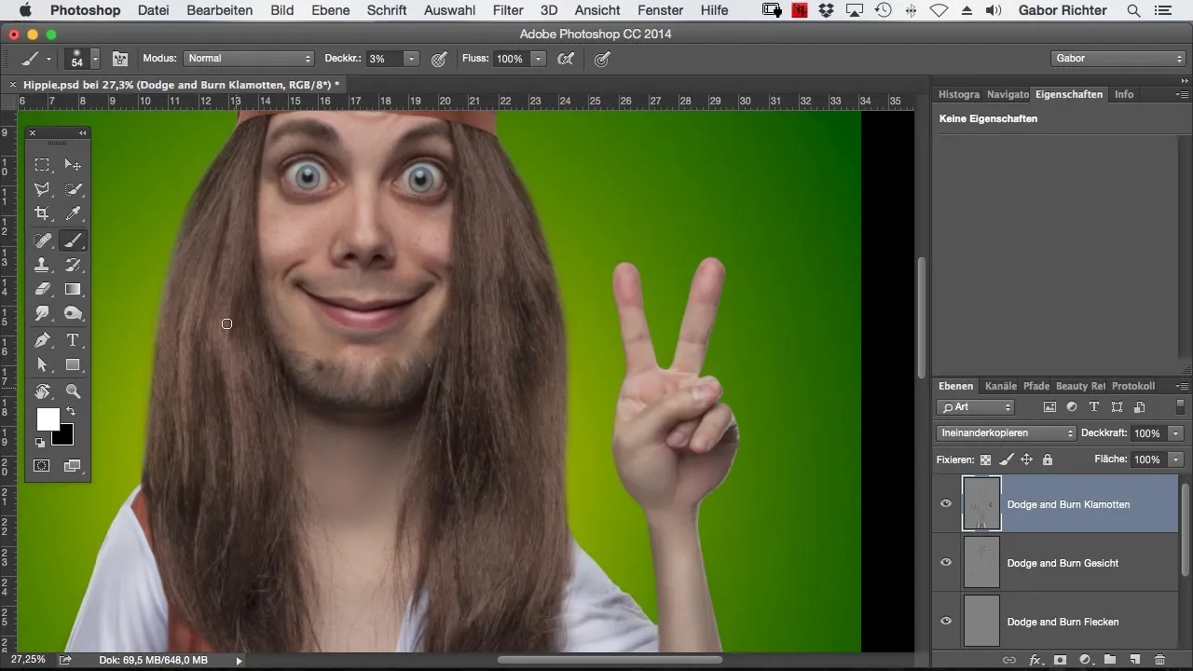Select the Pen tool
Image resolution: width=1193 pixels, height=671 pixels.
(43, 340)
